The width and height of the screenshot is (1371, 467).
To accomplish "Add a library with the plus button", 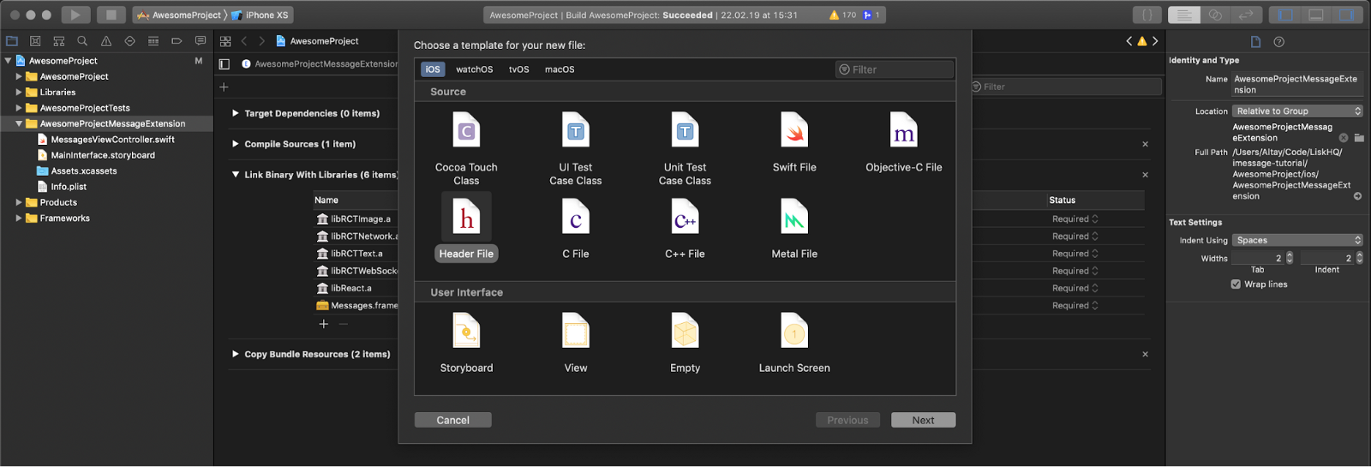I will (x=324, y=324).
